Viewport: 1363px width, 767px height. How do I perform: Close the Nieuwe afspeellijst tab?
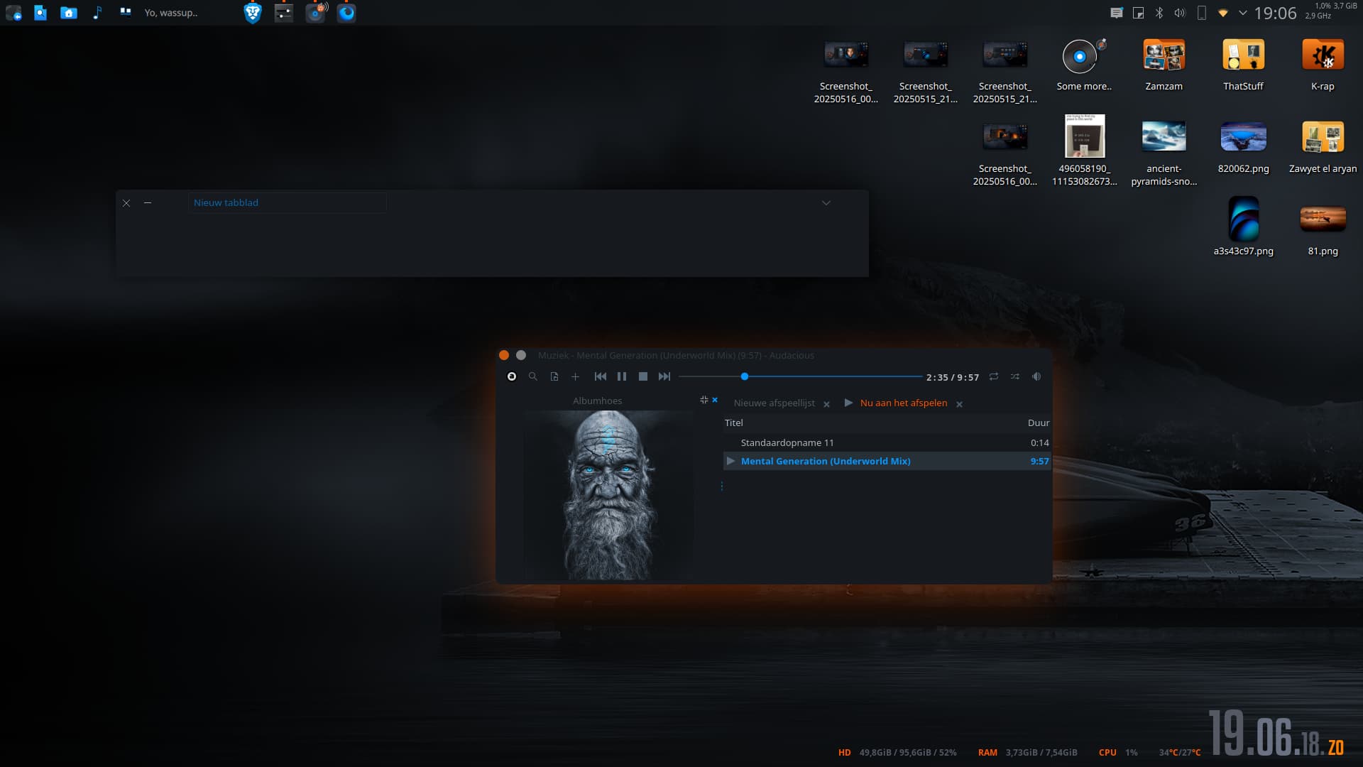(826, 404)
